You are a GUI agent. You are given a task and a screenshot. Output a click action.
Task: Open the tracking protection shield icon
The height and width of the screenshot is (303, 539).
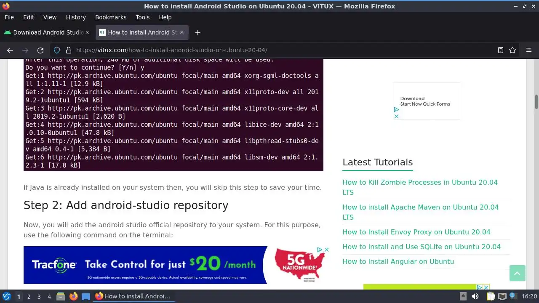tap(57, 50)
